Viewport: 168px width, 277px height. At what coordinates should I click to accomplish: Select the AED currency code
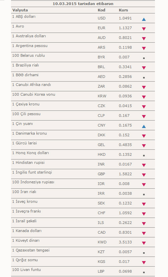(x=101, y=77)
